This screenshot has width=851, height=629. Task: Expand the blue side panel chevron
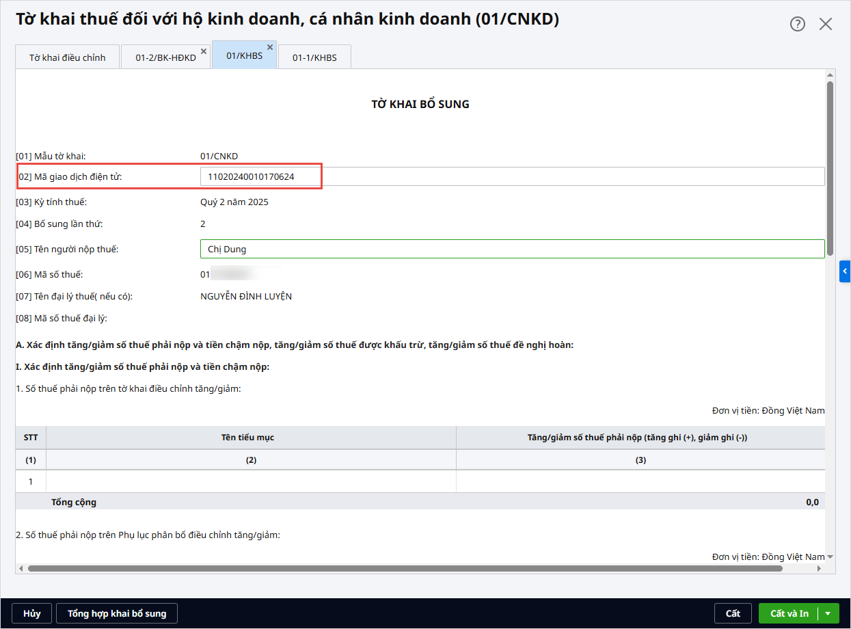(x=845, y=271)
